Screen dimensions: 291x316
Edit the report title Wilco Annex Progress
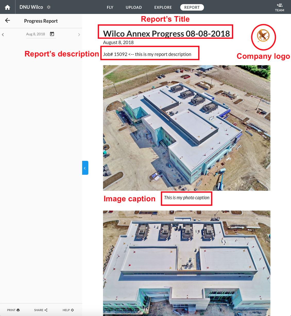(166, 34)
